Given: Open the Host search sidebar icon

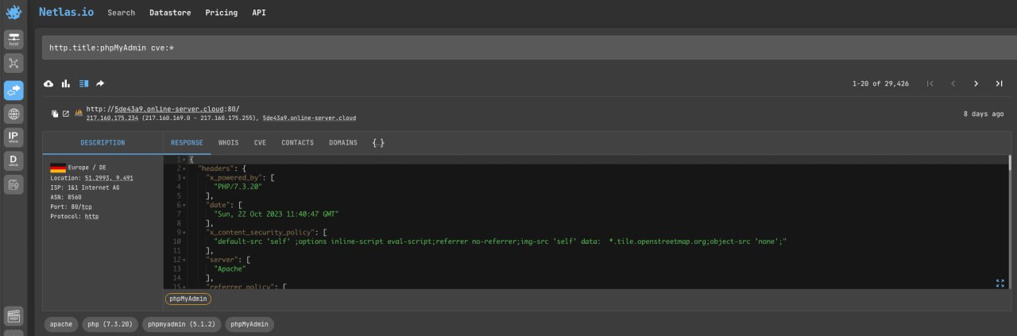Looking at the screenshot, I should click(x=14, y=40).
